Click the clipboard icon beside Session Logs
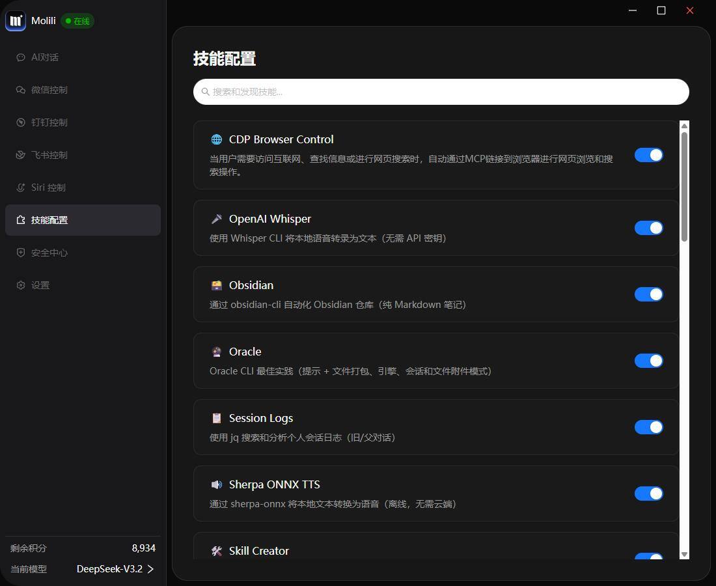The height and width of the screenshot is (586, 716). point(217,418)
